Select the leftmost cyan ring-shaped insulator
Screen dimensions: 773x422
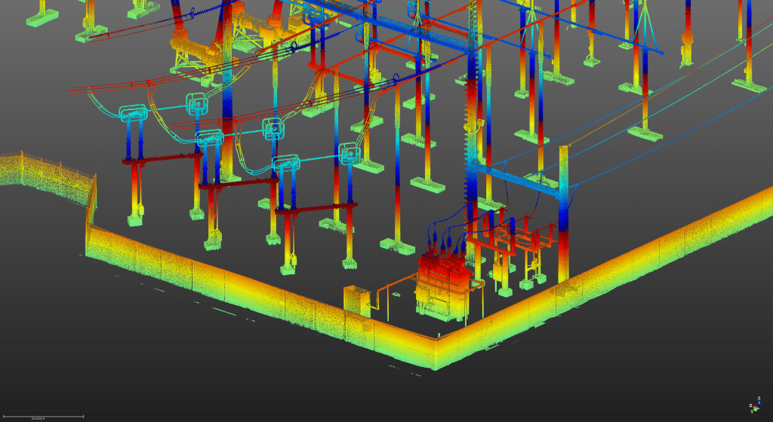(134, 115)
